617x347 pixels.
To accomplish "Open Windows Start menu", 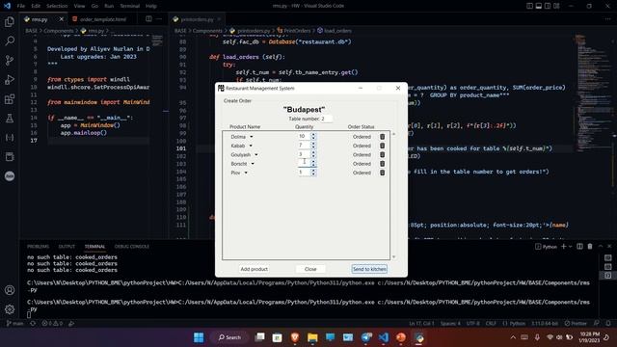I will 199,337.
